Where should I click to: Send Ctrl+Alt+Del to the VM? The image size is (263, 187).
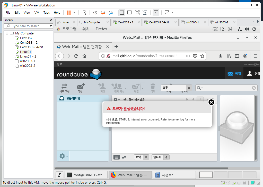[x=84, y=13]
